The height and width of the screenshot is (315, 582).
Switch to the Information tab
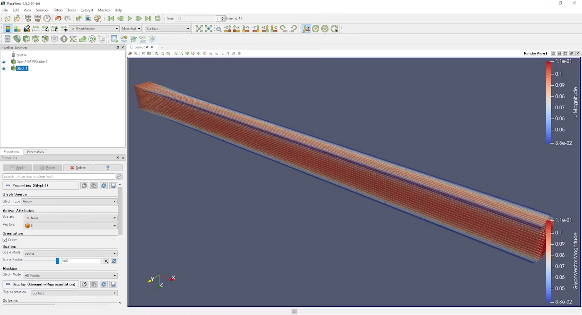(35, 152)
